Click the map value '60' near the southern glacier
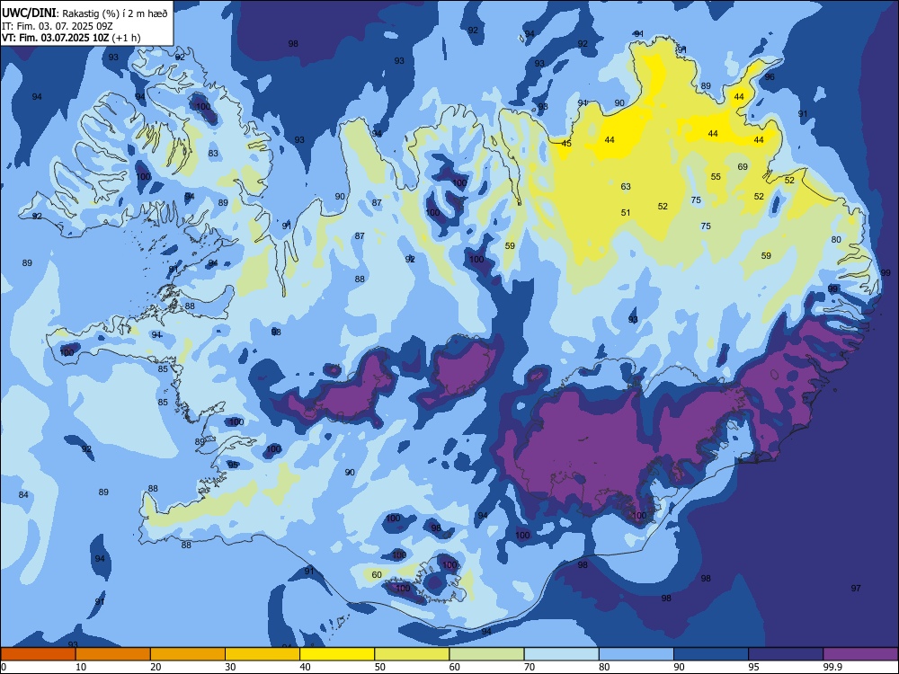The image size is (899, 674). click(376, 574)
